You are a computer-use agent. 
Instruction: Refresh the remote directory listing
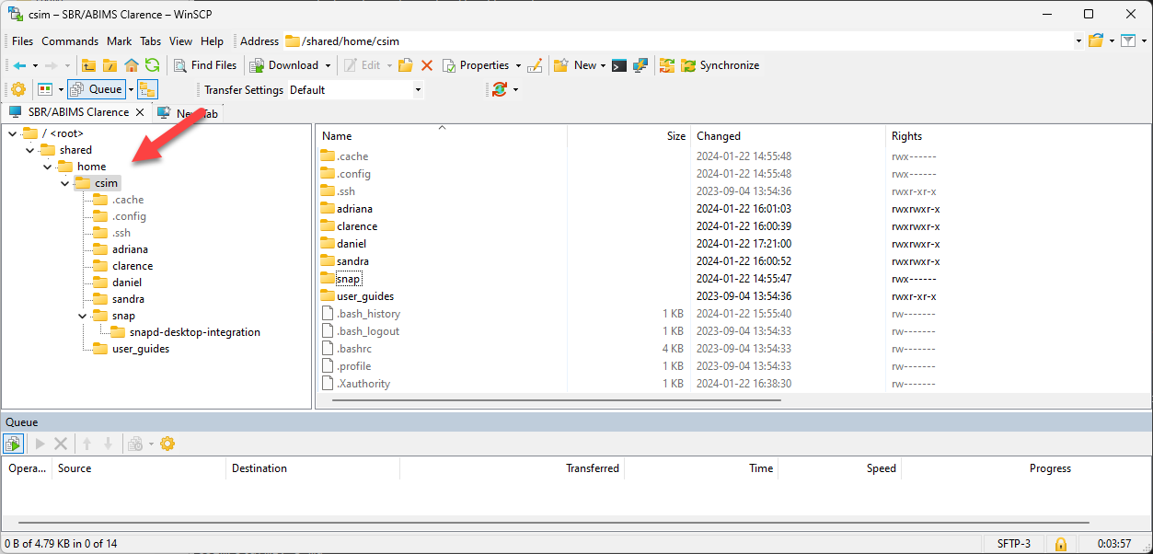(x=153, y=65)
